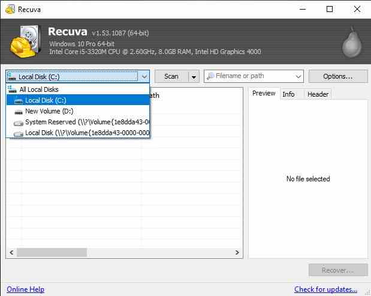The height and width of the screenshot is (296, 371).
Task: Open the Options... dialog
Action: pos(338,76)
